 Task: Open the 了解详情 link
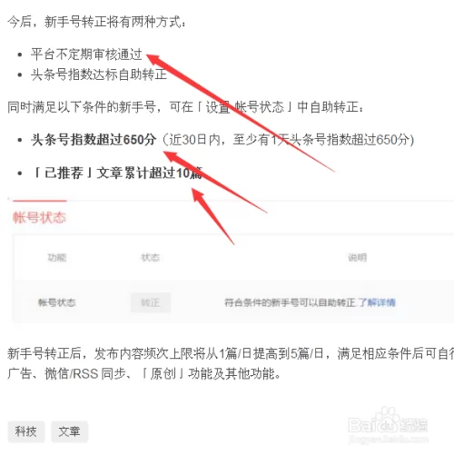click(377, 302)
